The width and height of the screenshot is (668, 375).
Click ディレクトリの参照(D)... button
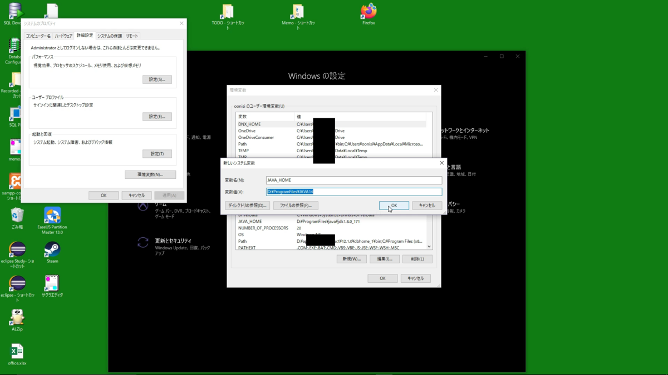coord(247,206)
